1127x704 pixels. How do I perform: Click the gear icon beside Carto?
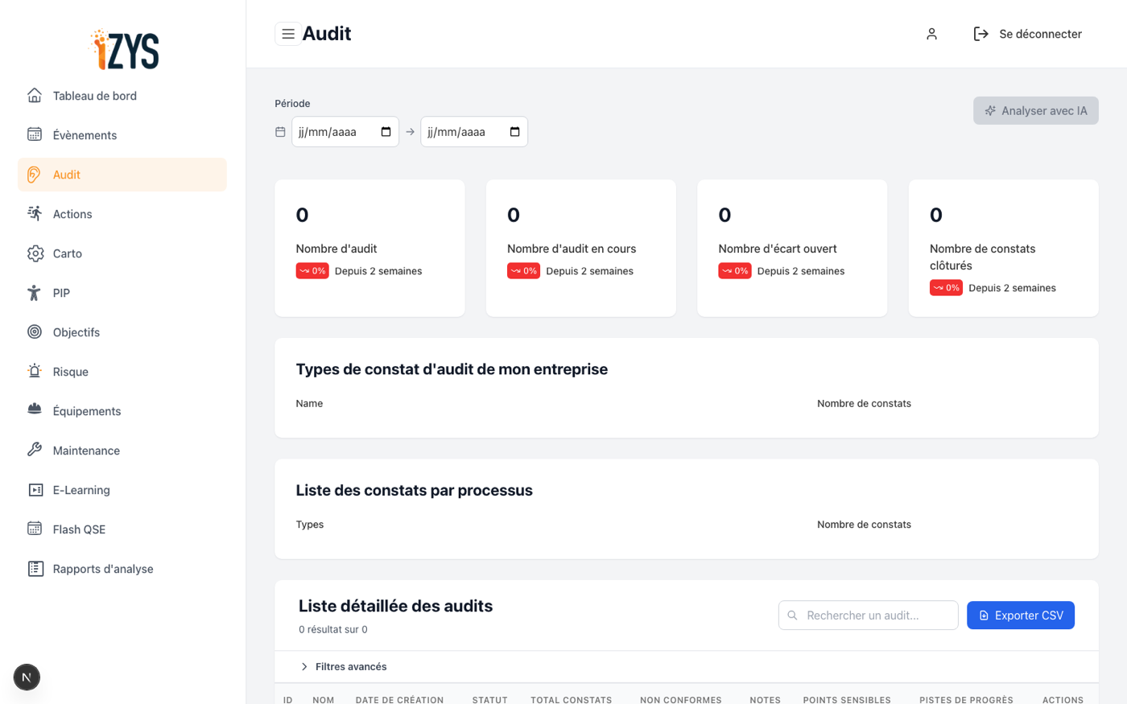click(35, 253)
